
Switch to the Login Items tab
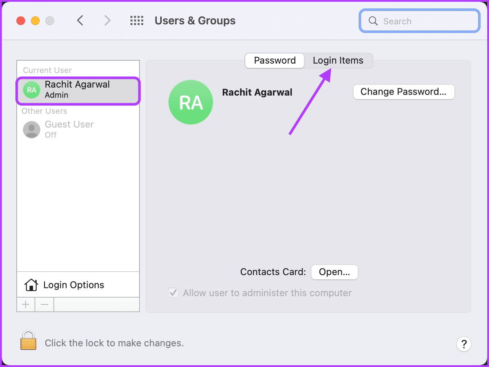point(338,60)
